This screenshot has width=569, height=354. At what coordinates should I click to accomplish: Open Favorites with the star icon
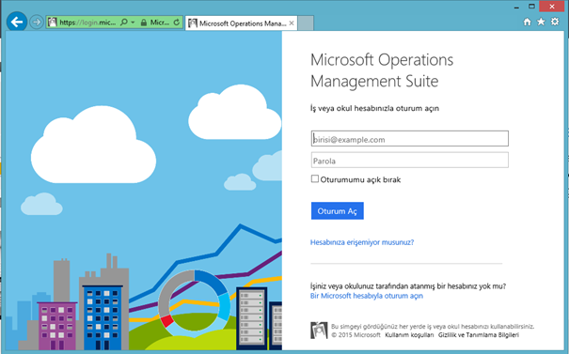coord(541,22)
